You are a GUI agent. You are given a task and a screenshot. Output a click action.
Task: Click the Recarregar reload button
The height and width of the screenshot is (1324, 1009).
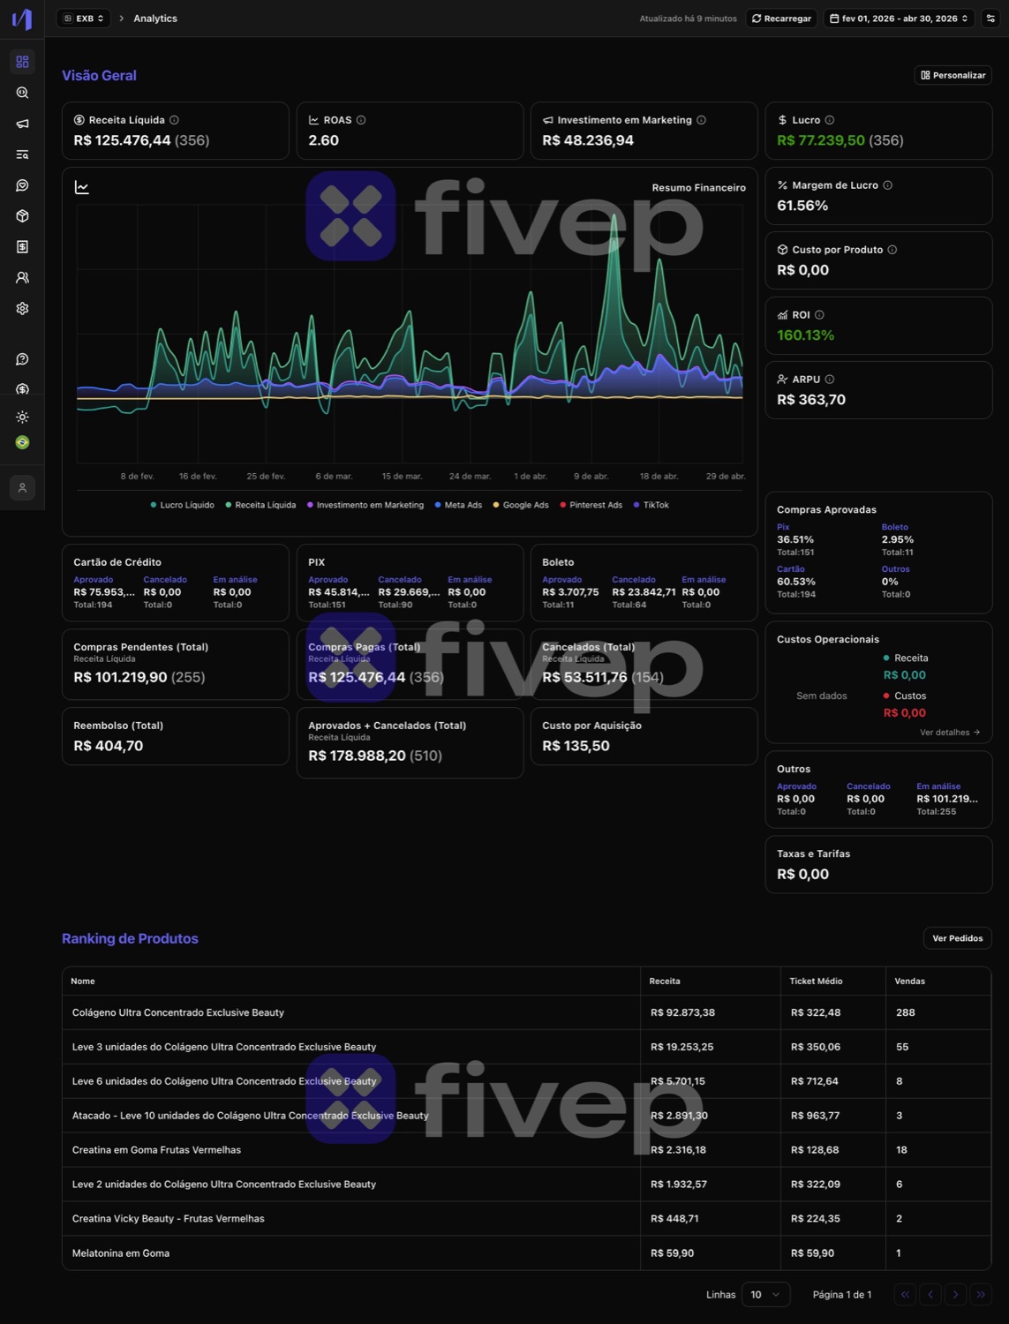[781, 19]
